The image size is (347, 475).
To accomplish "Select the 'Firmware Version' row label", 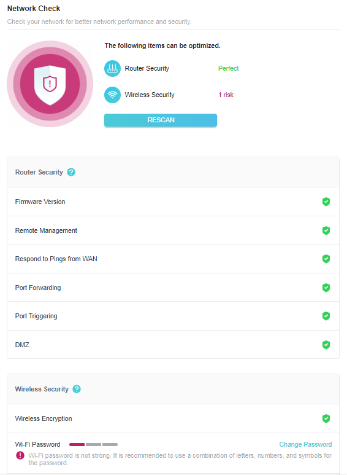I will (x=40, y=202).
